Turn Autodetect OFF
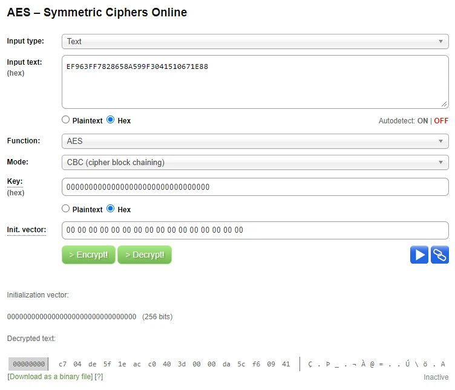This screenshot has width=455, height=390. (x=441, y=121)
